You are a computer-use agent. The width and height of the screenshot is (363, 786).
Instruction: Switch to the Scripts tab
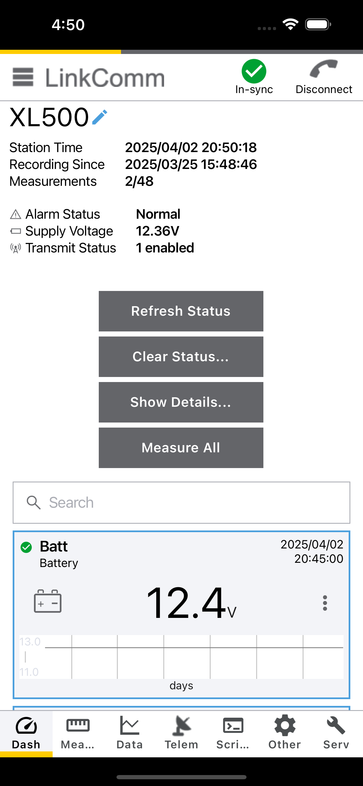pyautogui.click(x=233, y=733)
